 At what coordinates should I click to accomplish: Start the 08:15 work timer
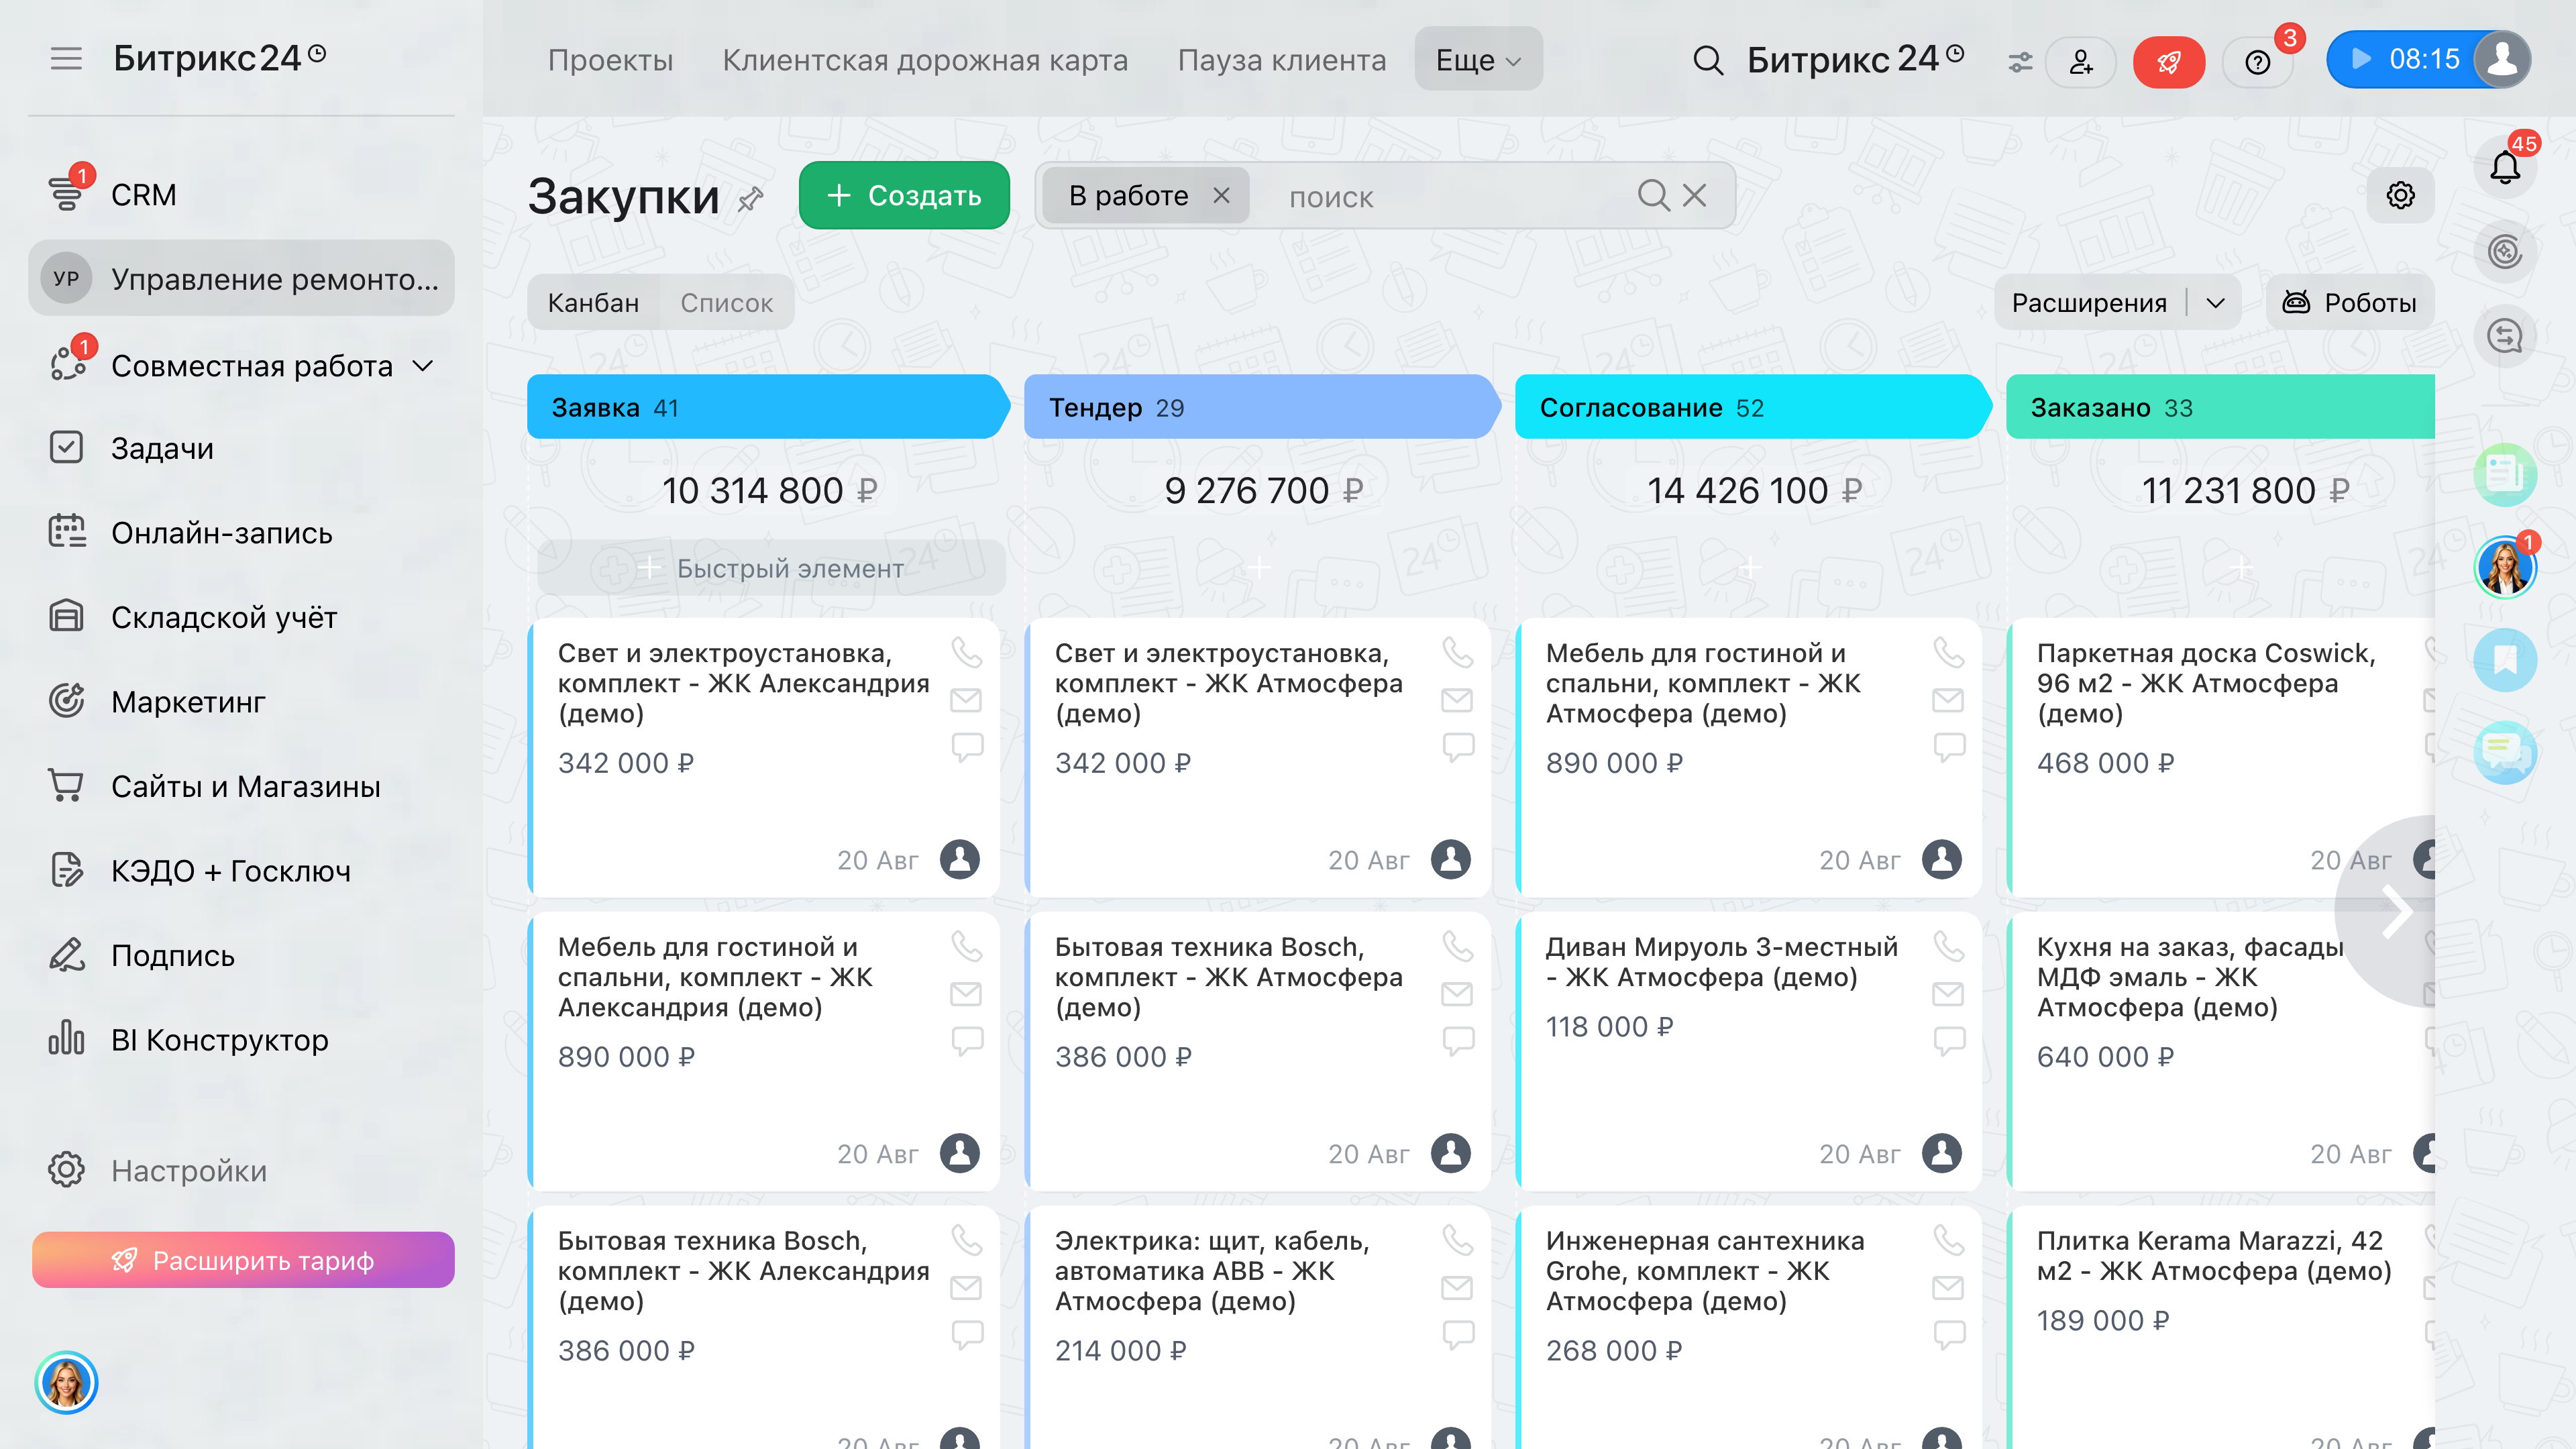point(2362,59)
